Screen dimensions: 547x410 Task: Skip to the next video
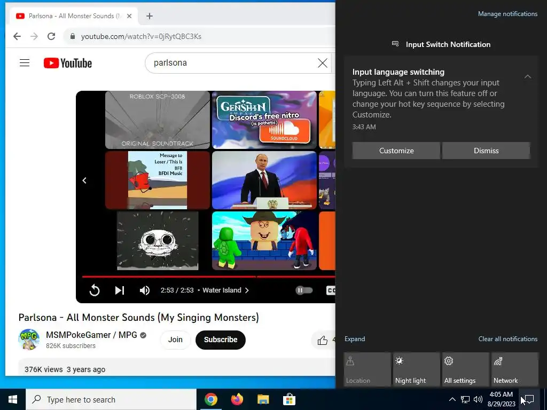tap(119, 290)
